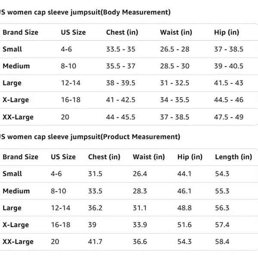Click the 38 - 39.5 chest range
The image size is (258, 258).
click(121, 83)
